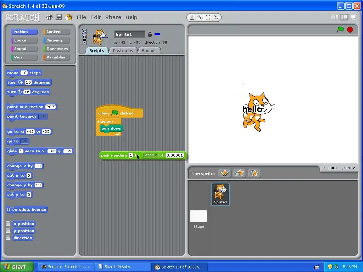The width and height of the screenshot is (363, 272).
Task: Open the acos function dropdown
Action: (151, 155)
